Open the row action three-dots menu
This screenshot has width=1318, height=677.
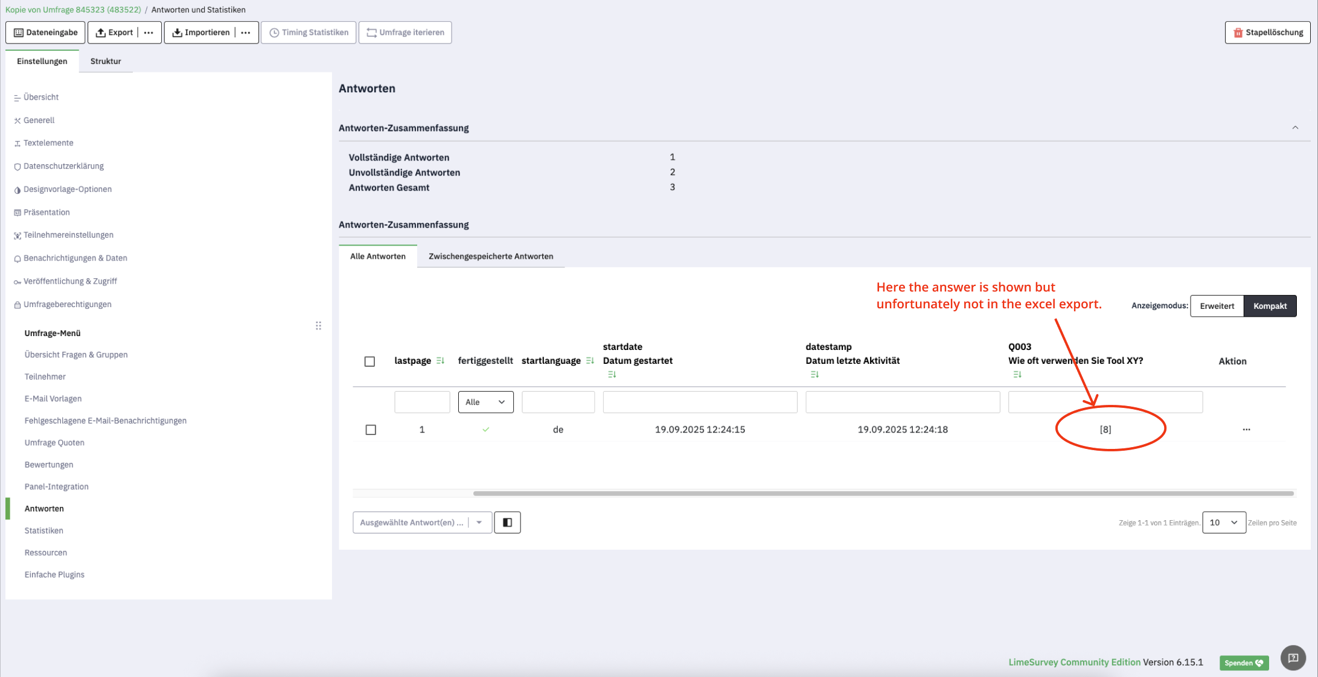pyautogui.click(x=1246, y=430)
